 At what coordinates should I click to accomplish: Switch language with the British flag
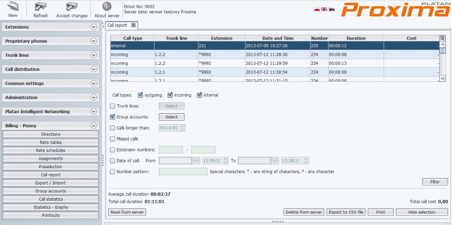click(324, 9)
